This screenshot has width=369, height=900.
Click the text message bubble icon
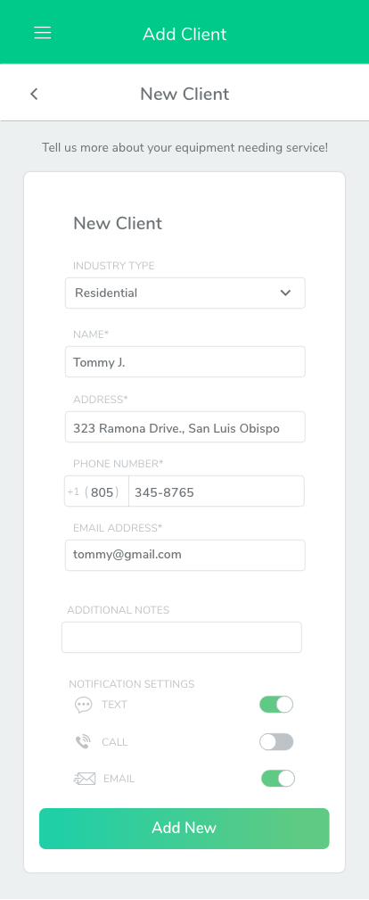pyautogui.click(x=83, y=705)
